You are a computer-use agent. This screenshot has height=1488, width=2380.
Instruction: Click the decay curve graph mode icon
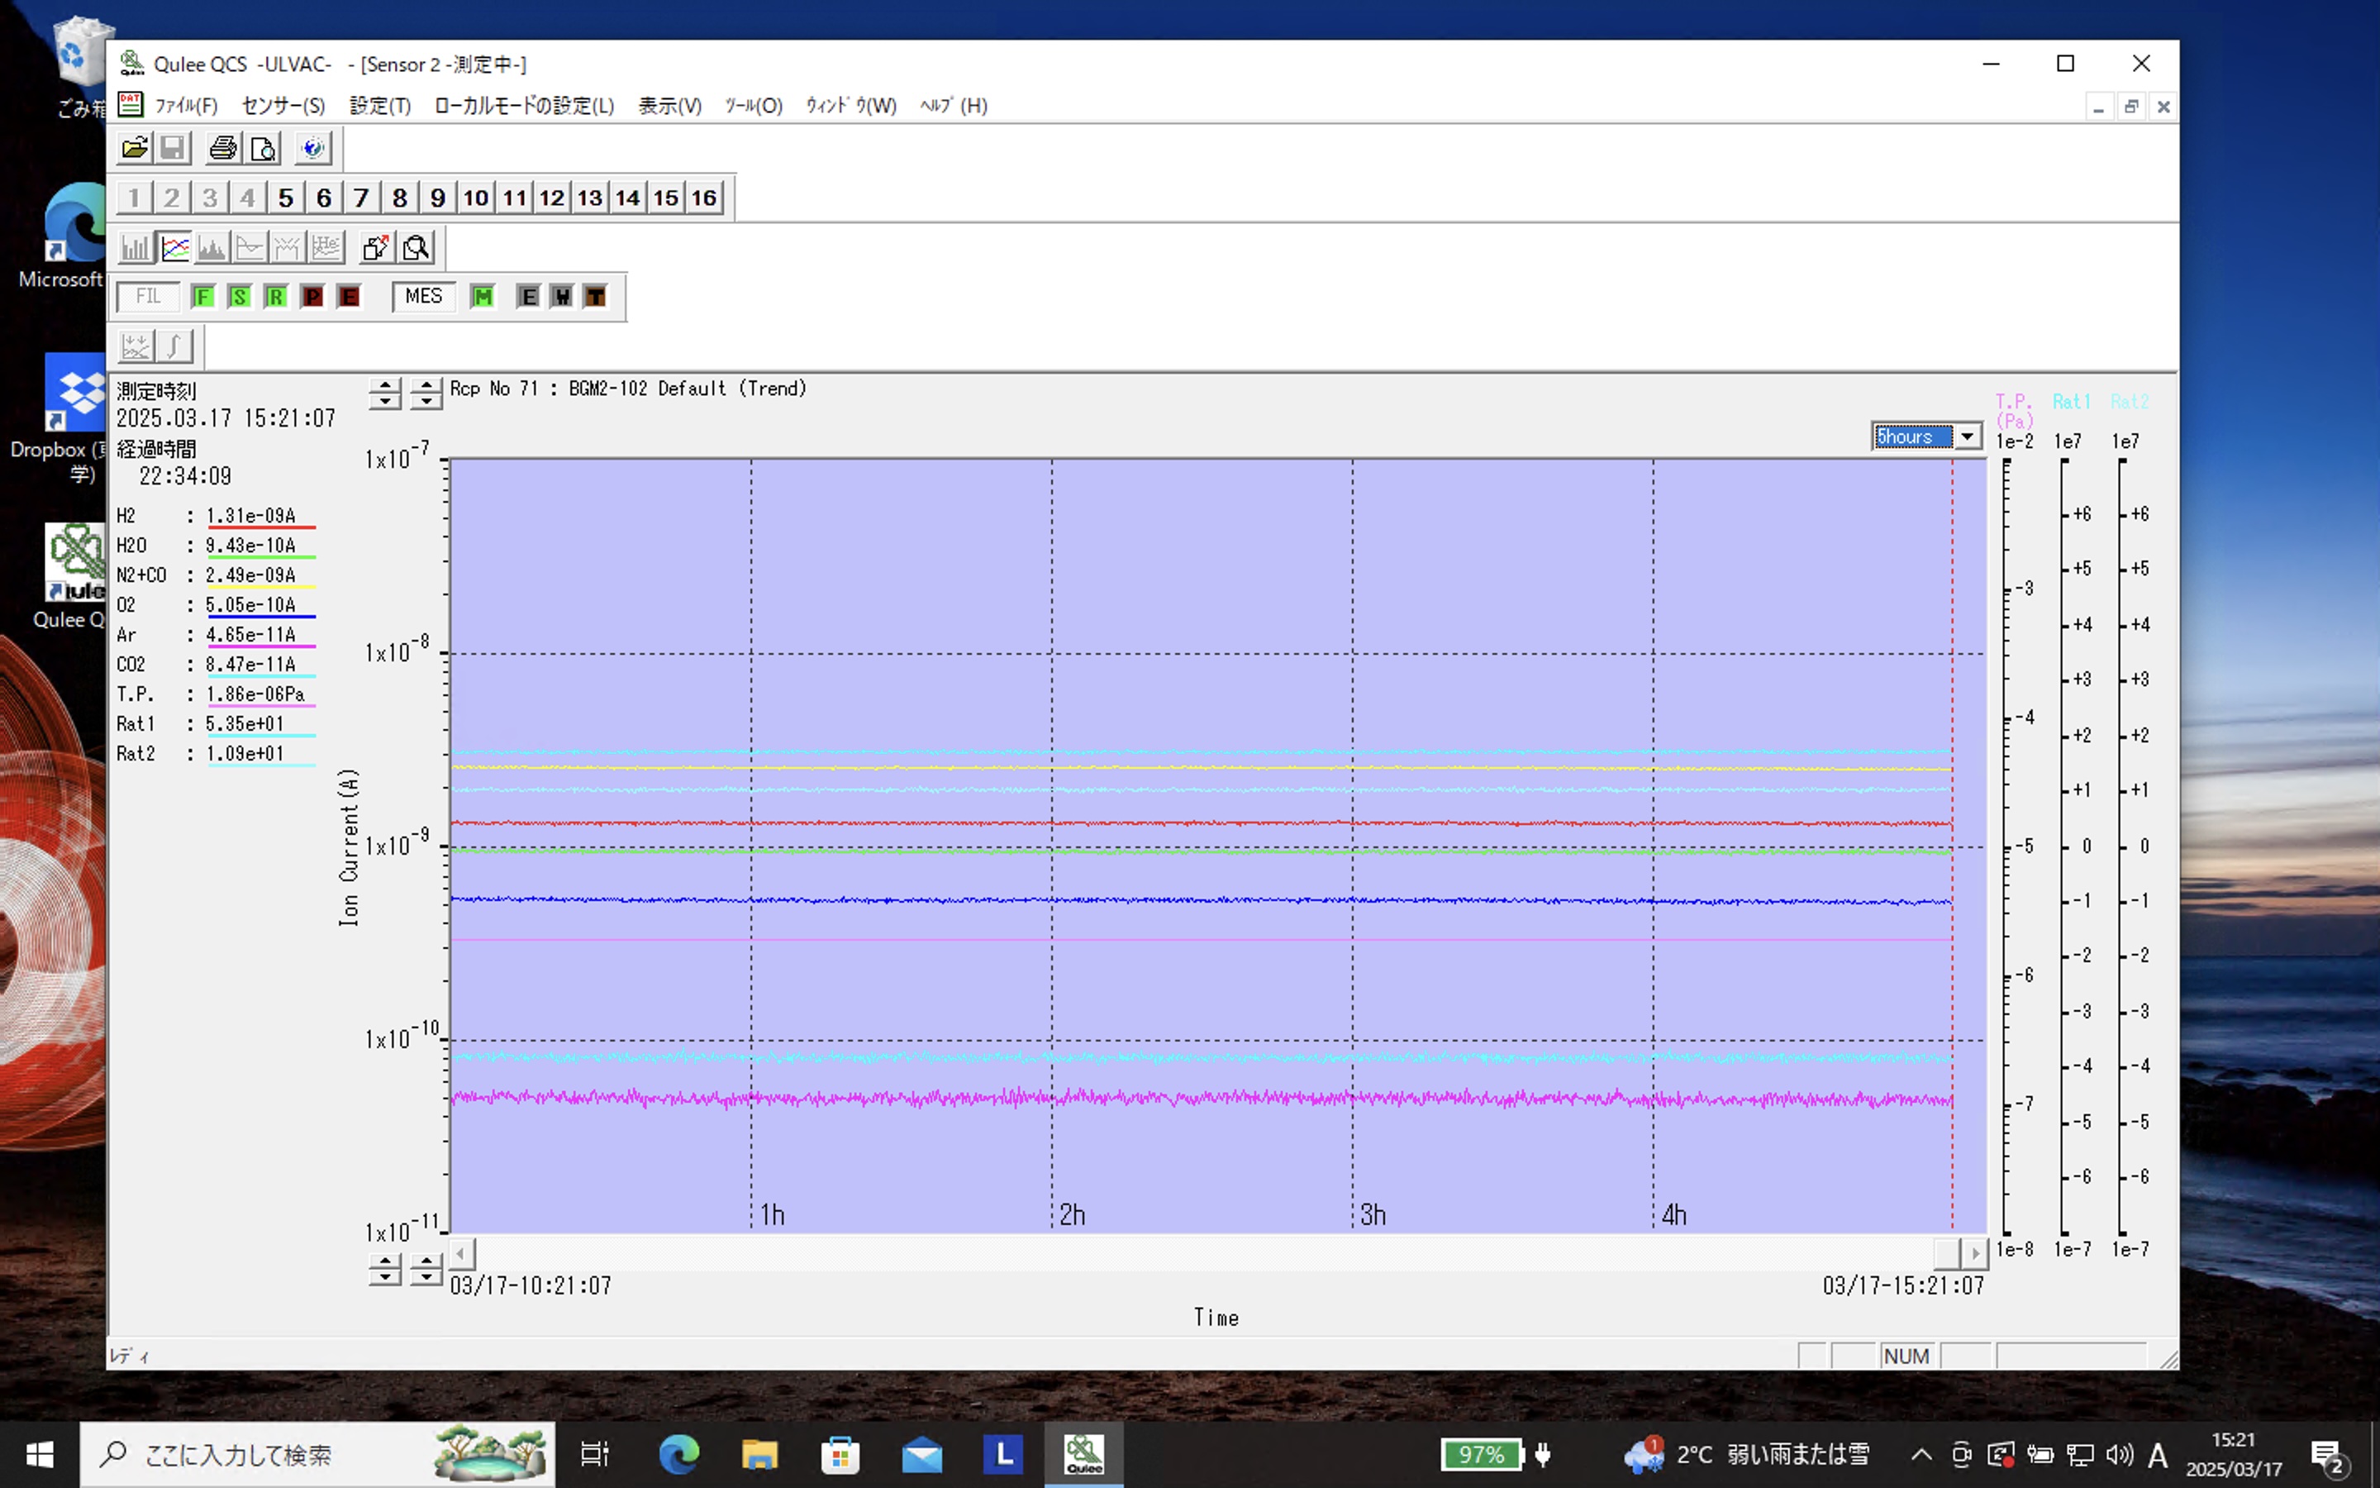click(x=250, y=248)
